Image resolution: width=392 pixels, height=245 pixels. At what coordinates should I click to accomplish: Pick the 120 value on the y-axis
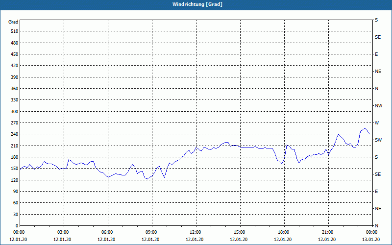(x=15, y=180)
